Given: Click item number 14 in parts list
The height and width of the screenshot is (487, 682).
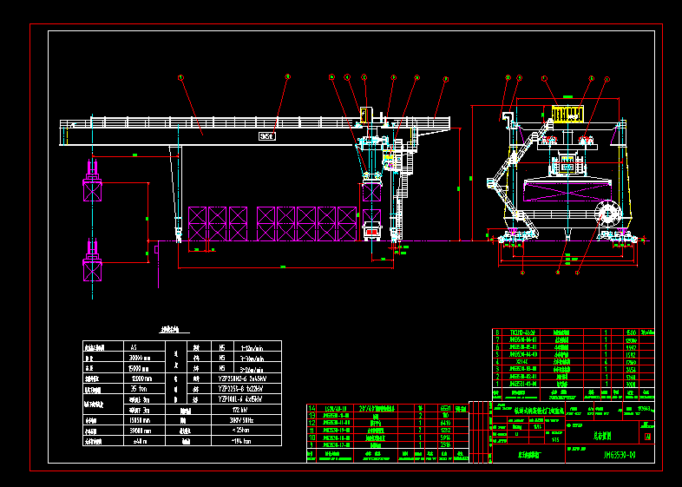Looking at the screenshot, I should tap(311, 408).
